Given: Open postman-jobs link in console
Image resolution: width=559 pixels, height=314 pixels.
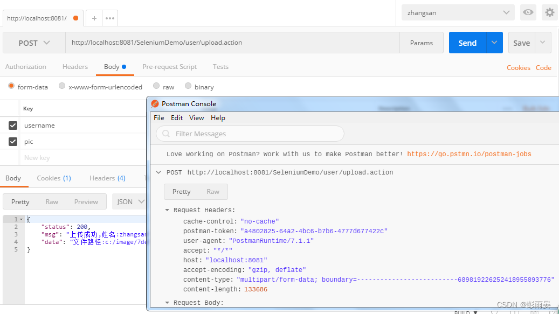Looking at the screenshot, I should point(469,154).
